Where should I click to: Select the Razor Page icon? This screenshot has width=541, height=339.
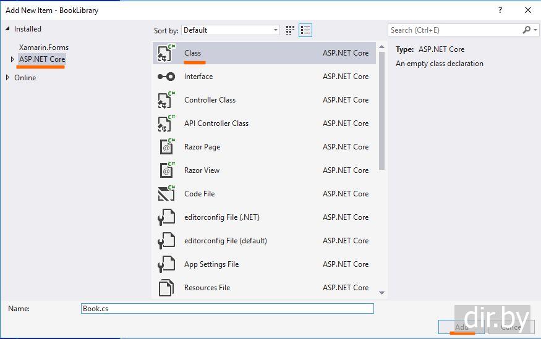pyautogui.click(x=166, y=147)
